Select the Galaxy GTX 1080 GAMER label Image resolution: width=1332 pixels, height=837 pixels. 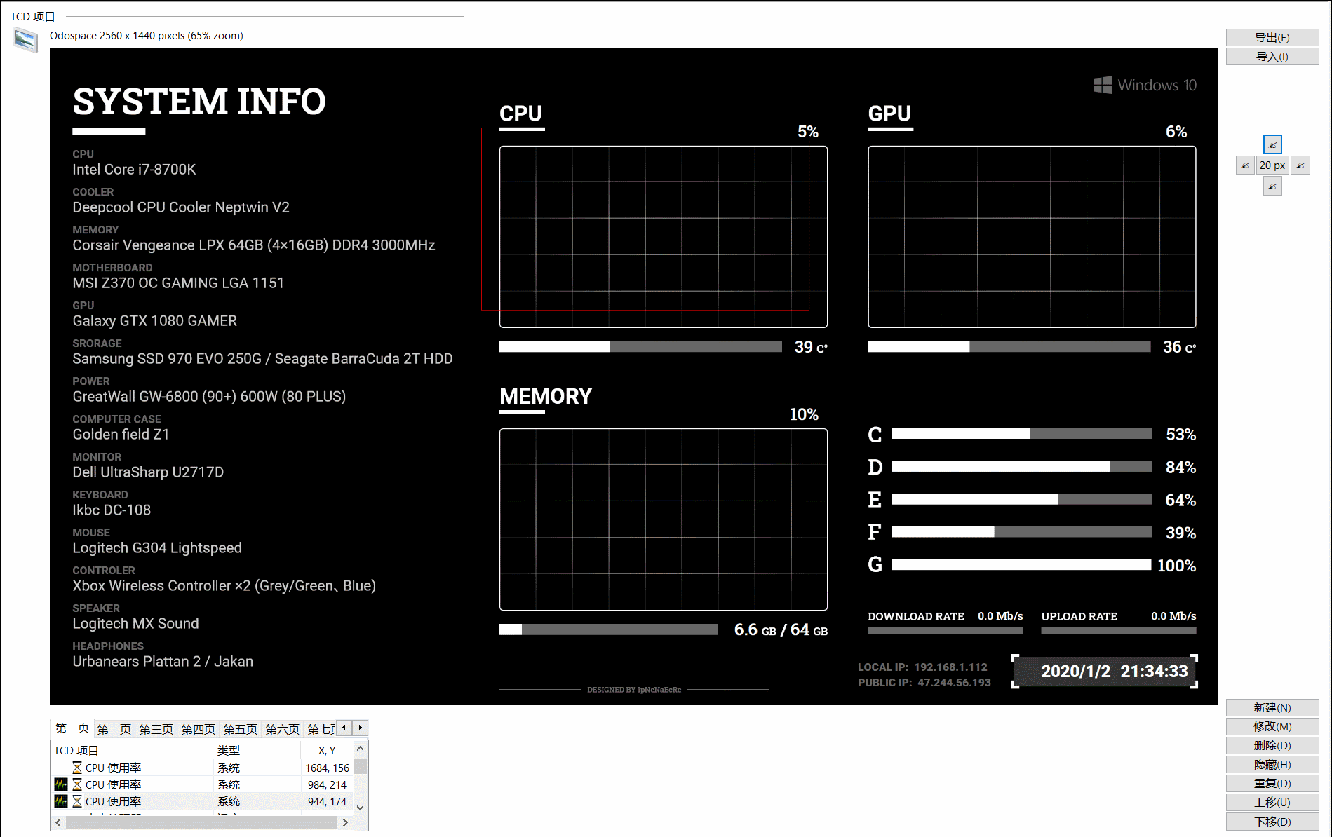(x=154, y=321)
